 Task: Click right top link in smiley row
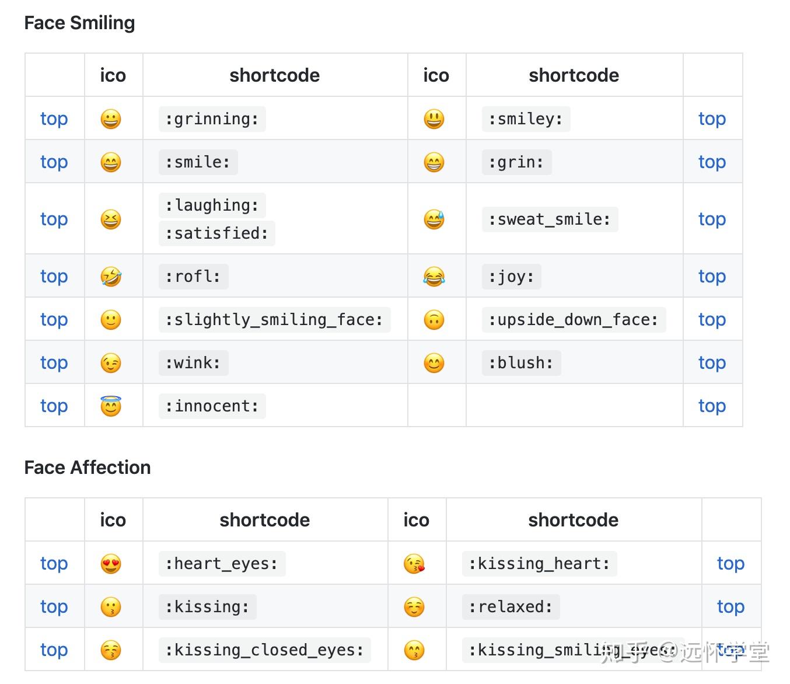[x=712, y=119]
